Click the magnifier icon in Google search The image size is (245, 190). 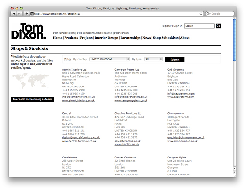pos(208,14)
